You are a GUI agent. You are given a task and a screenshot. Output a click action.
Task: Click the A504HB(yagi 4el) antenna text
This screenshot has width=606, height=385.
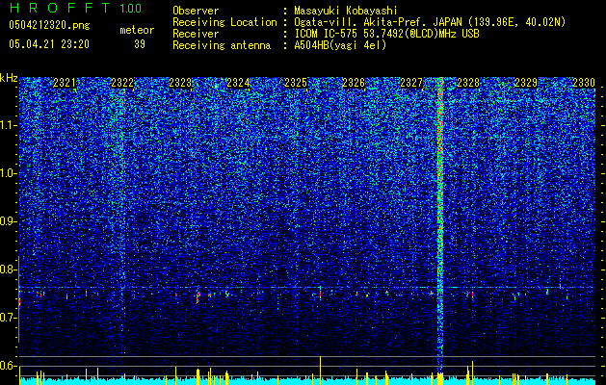340,45
